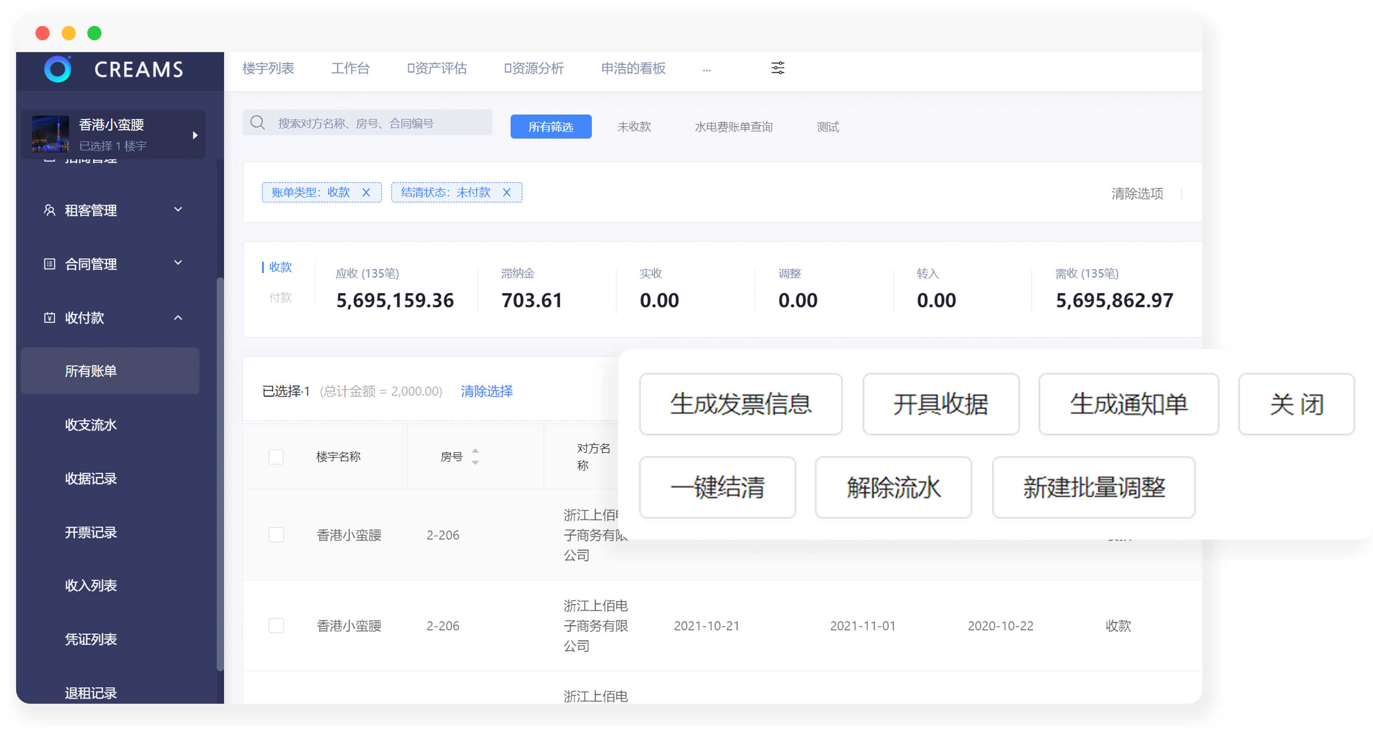The height and width of the screenshot is (734, 1373).
Task: Focus the 搜索对方名称、房号、合同编号 search field
Action: [367, 122]
